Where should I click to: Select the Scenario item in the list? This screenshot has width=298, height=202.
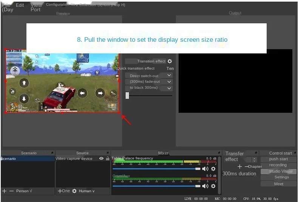pos(28,159)
